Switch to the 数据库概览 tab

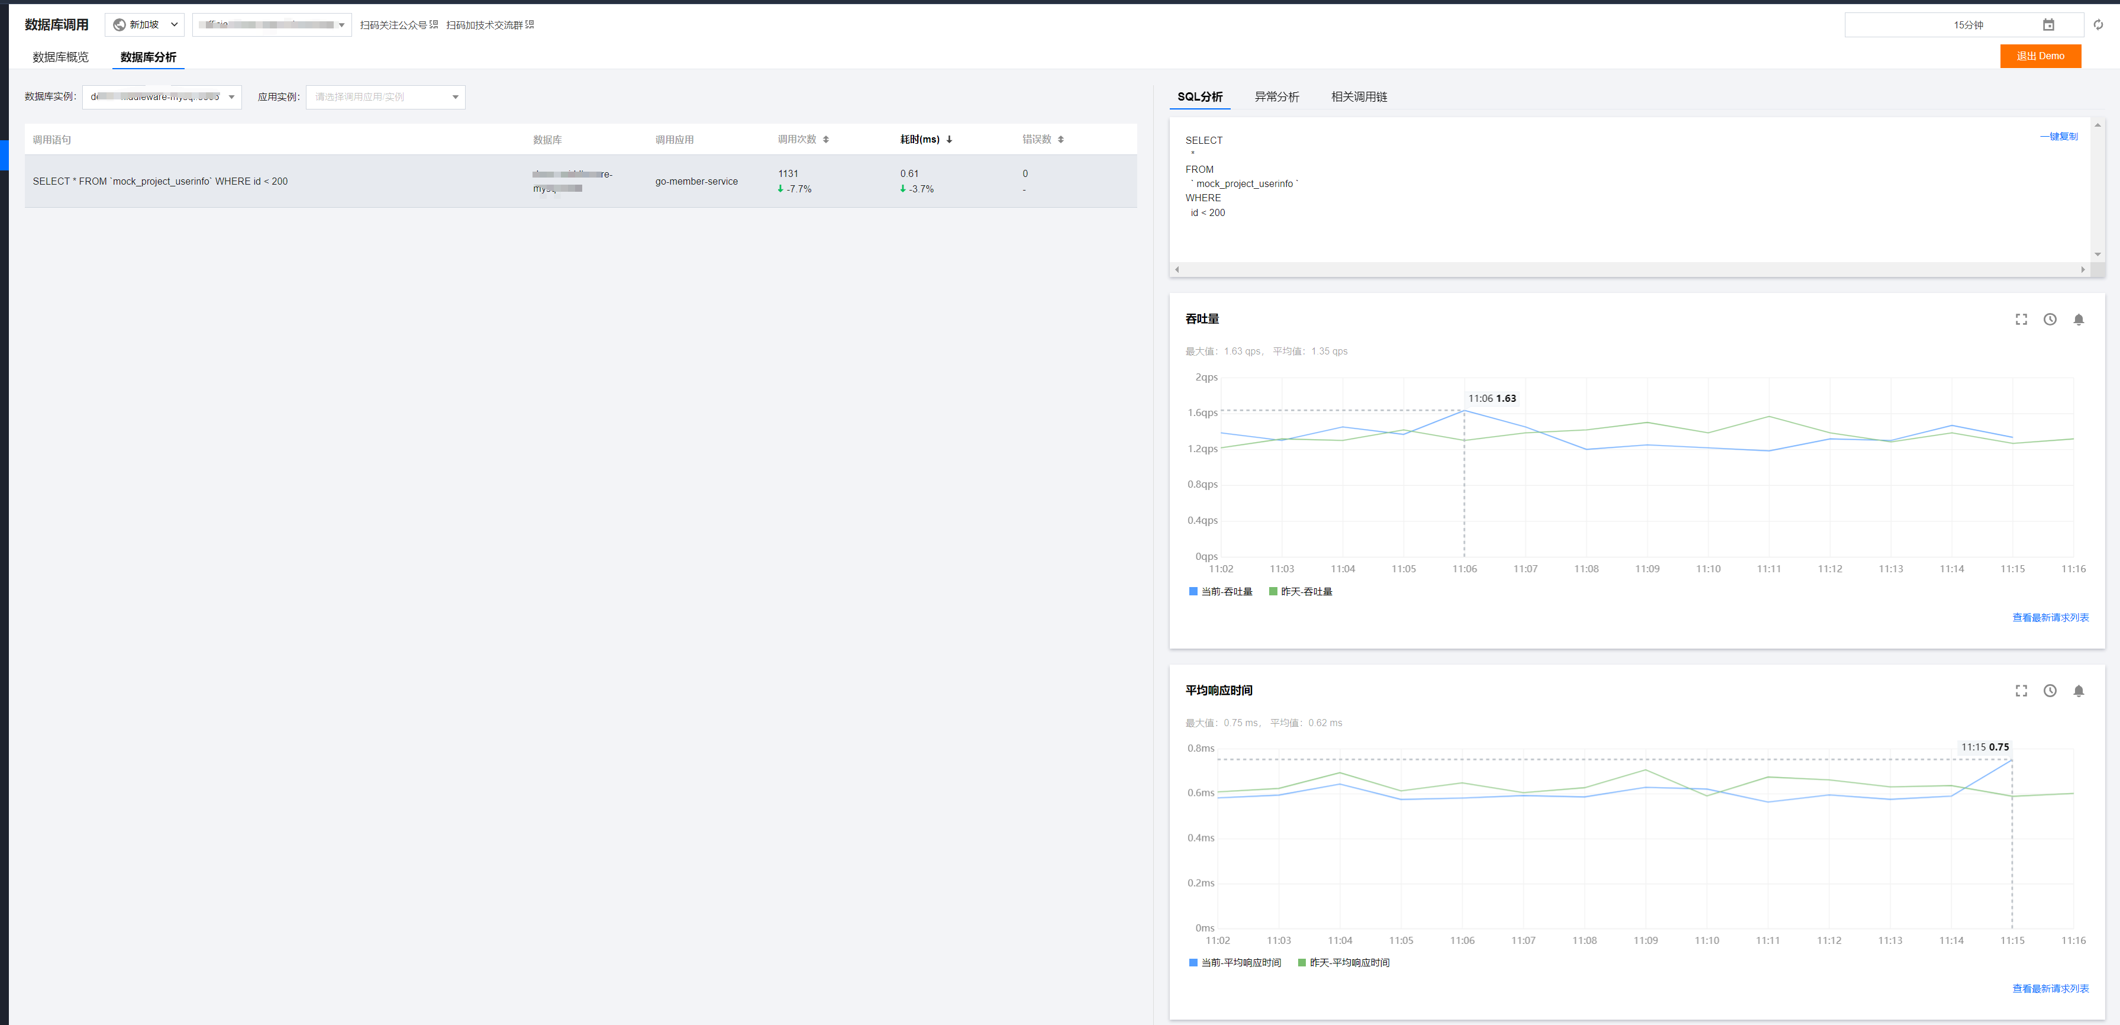pos(60,57)
